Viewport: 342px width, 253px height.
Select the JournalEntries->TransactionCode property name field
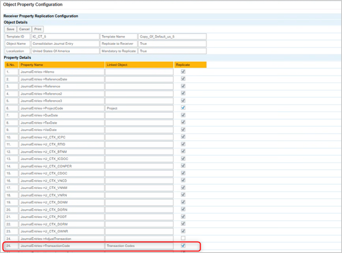(61, 246)
